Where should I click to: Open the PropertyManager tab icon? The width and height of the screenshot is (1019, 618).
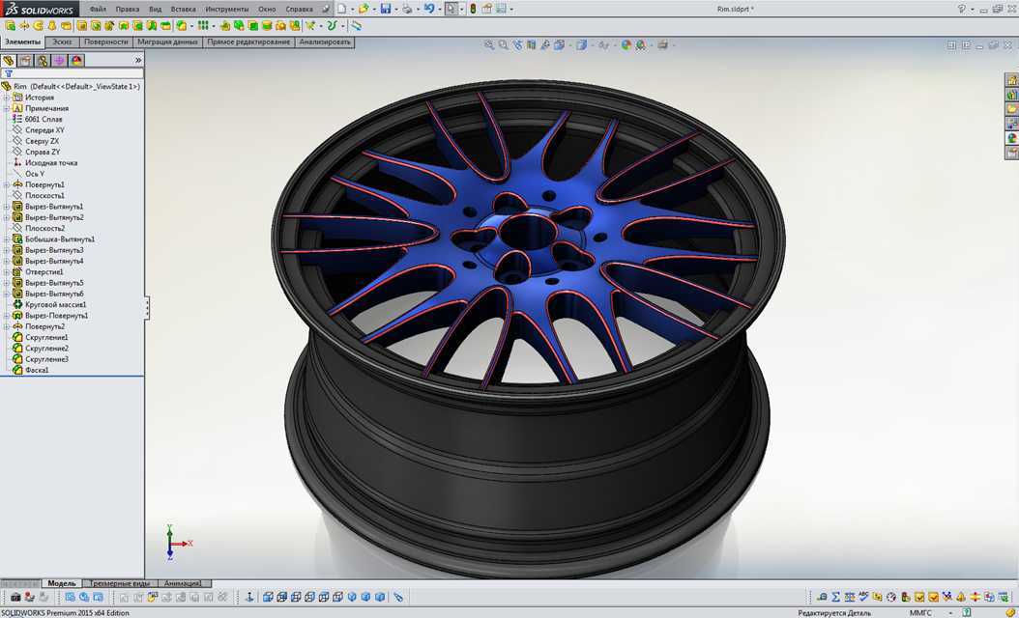[25, 61]
